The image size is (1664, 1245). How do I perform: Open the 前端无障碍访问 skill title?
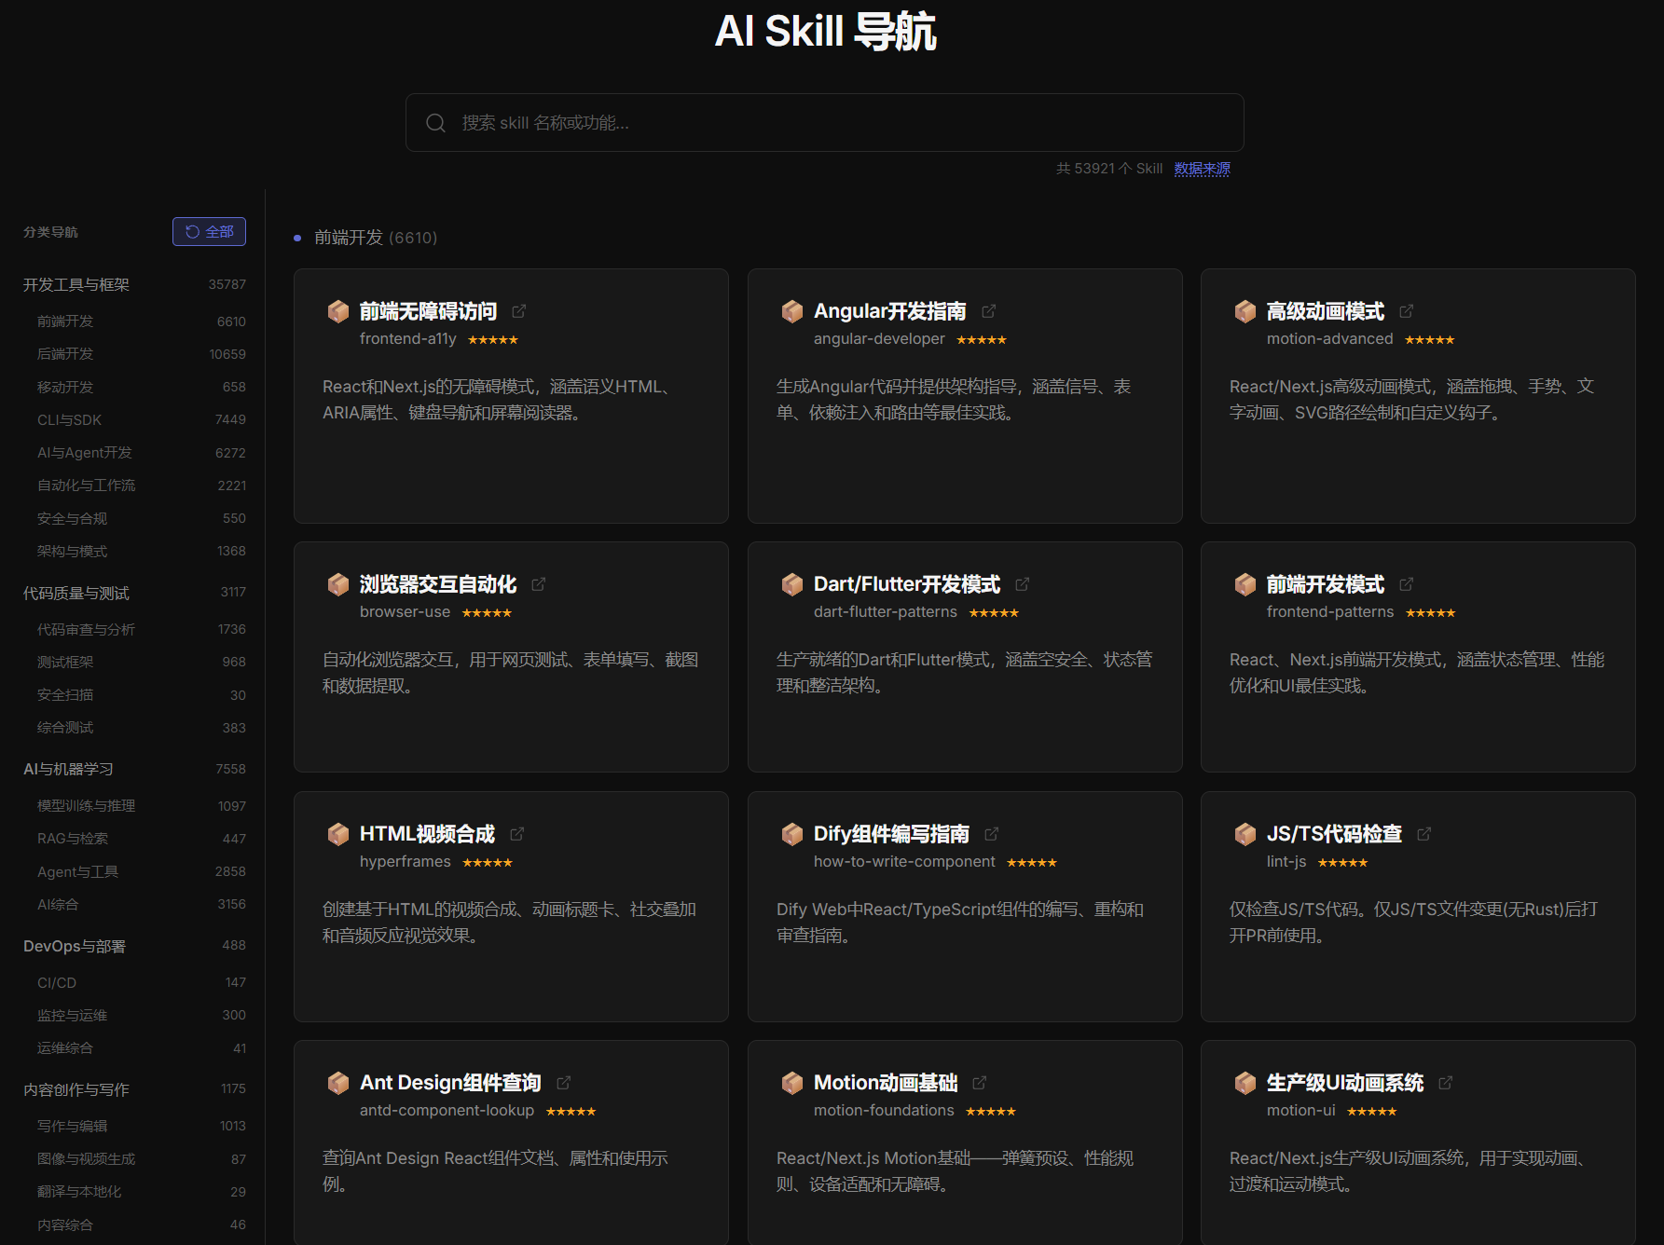(429, 311)
